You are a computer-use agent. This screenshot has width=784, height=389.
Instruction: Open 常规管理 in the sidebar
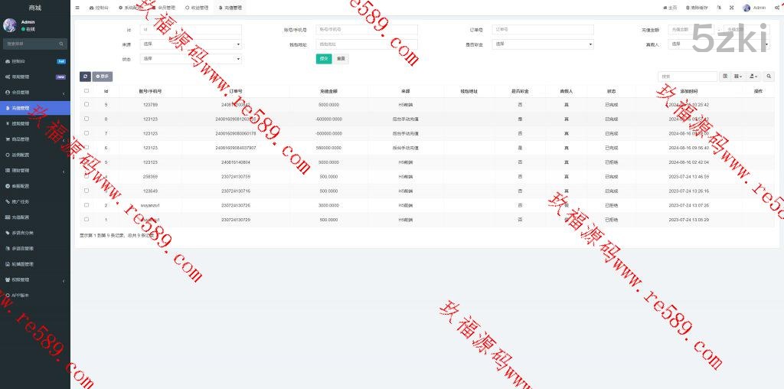tap(35, 77)
